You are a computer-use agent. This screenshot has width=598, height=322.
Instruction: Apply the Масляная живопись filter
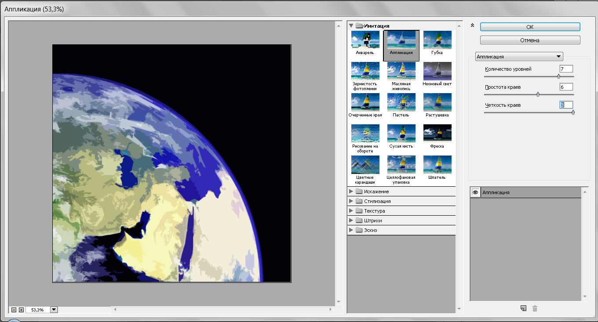tap(401, 71)
